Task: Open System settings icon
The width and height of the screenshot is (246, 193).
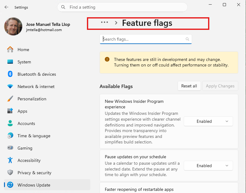Action: (x=10, y=62)
